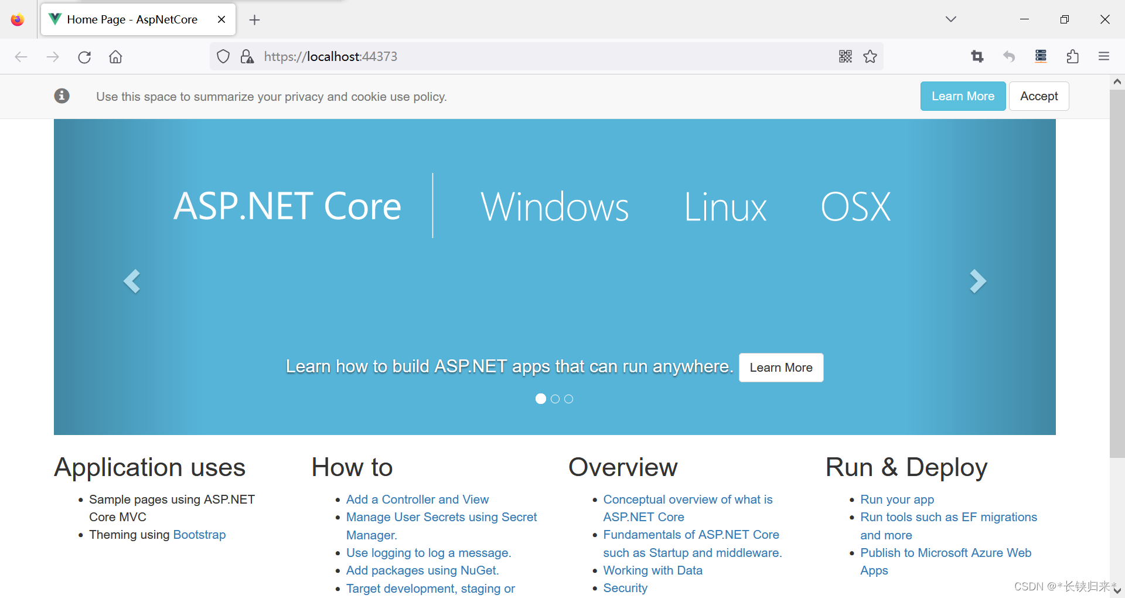
Task: Click the Windows banner text
Action: point(554,207)
